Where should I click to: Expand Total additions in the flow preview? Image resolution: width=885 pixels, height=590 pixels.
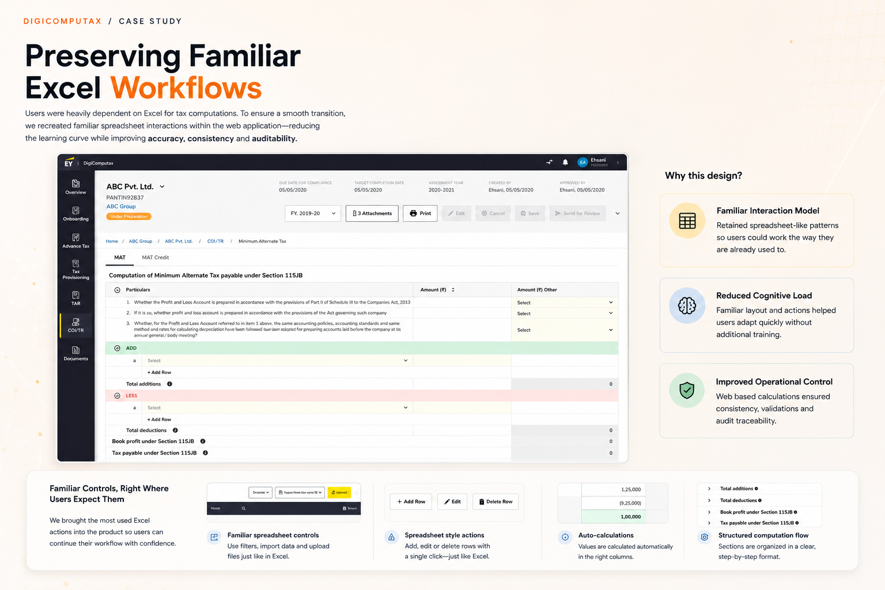[x=709, y=489]
